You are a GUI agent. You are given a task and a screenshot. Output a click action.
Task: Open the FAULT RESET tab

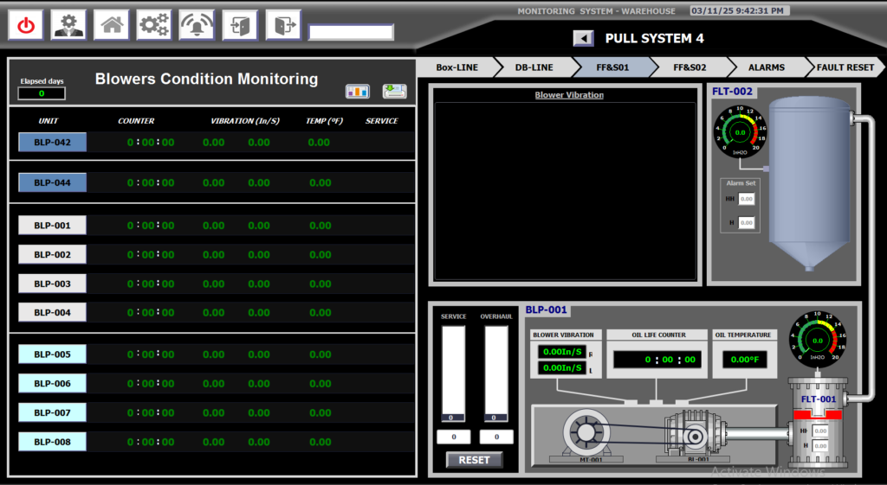tap(846, 67)
